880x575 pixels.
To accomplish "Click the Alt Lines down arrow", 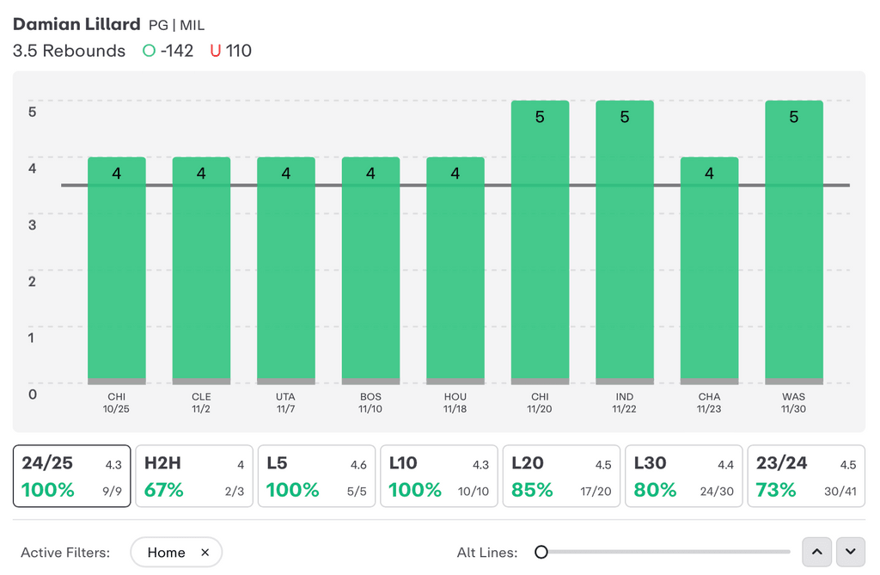I will pyautogui.click(x=851, y=552).
